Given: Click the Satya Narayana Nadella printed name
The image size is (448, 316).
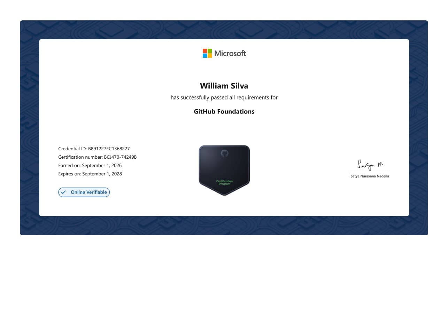Looking at the screenshot, I should [370, 176].
